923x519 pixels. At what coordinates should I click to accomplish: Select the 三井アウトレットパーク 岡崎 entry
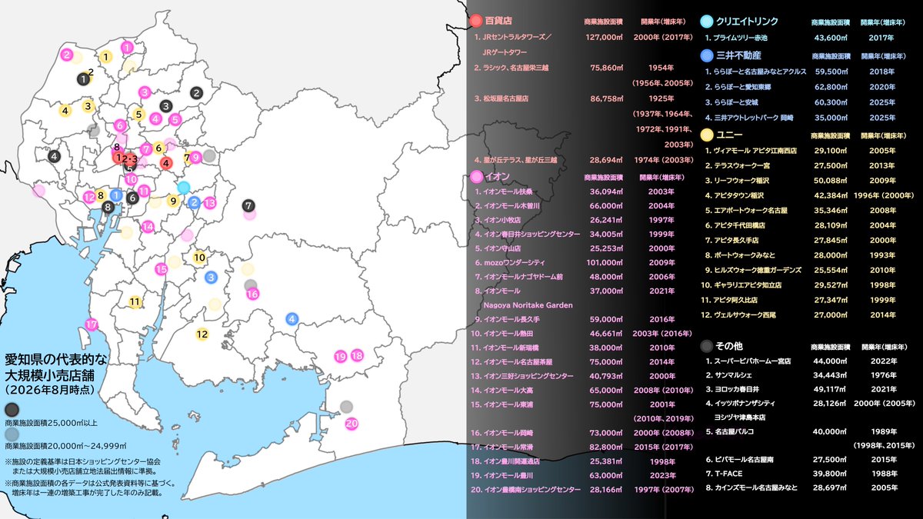[749, 118]
